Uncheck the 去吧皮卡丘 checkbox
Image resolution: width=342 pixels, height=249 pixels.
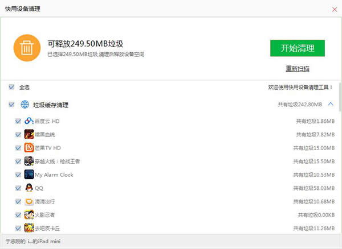click(x=18, y=229)
